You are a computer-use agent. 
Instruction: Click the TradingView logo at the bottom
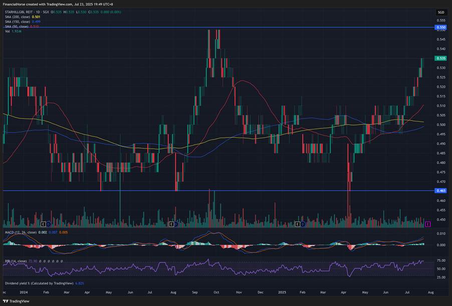click(x=16, y=301)
